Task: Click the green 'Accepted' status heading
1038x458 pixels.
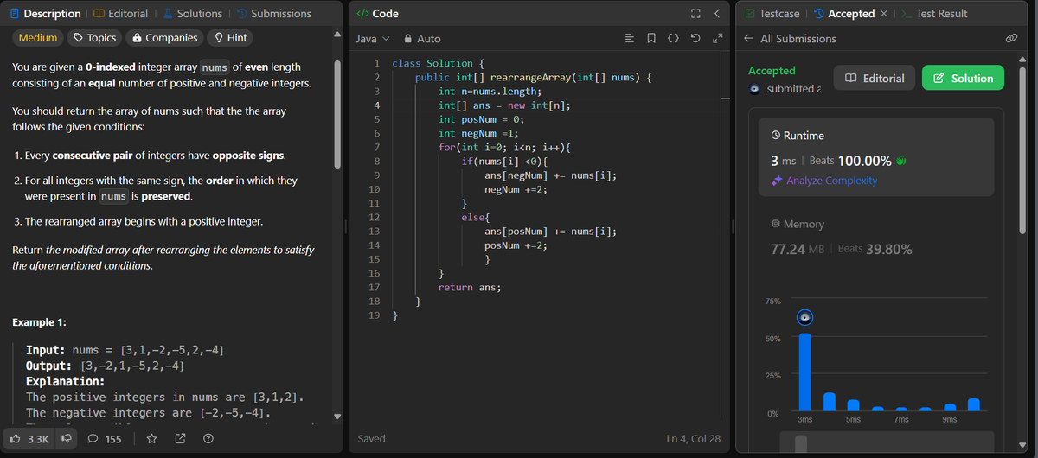Action: pos(772,71)
